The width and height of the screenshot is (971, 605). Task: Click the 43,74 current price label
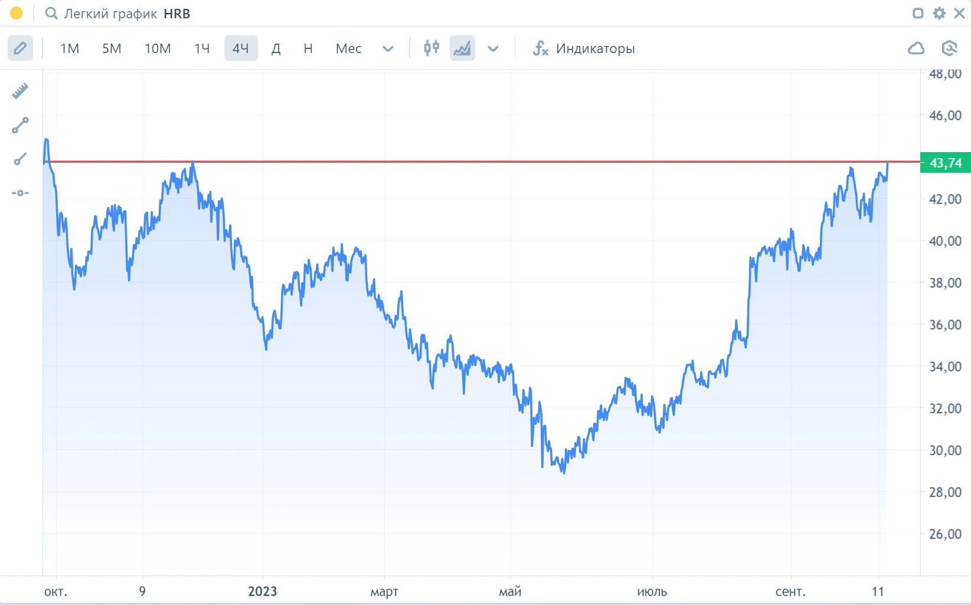946,163
